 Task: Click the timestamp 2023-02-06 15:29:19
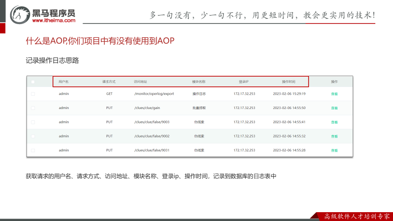[x=289, y=94]
